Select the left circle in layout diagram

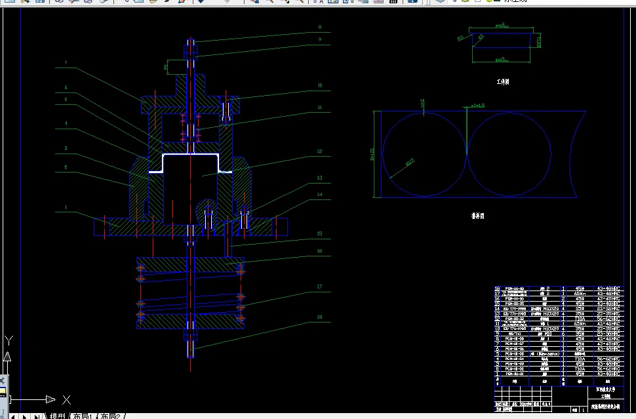click(424, 154)
